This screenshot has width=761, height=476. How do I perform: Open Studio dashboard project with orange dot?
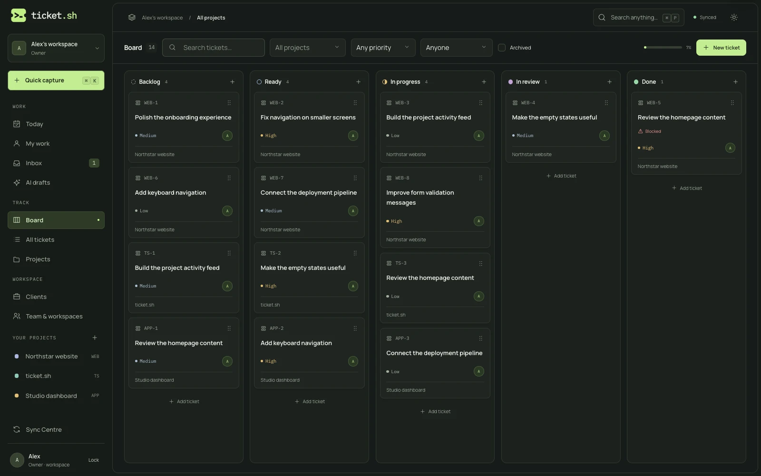[56, 396]
